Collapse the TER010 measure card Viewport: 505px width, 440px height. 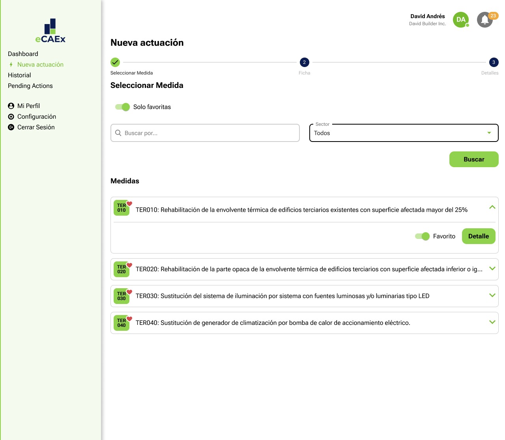pos(492,207)
